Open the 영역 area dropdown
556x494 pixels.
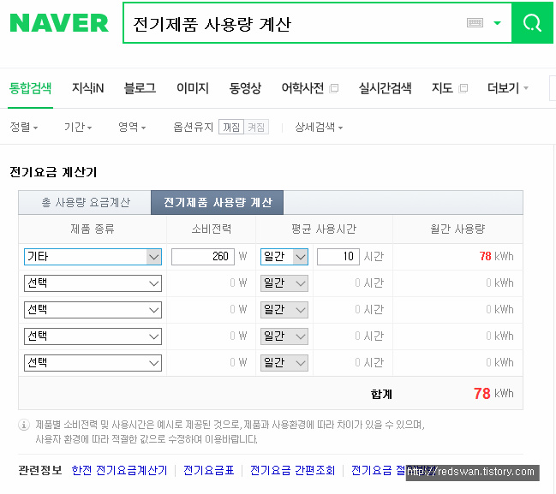click(x=132, y=127)
